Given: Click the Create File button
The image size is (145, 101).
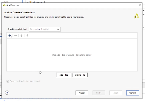Looking at the screenshot, I should click(x=80, y=75).
